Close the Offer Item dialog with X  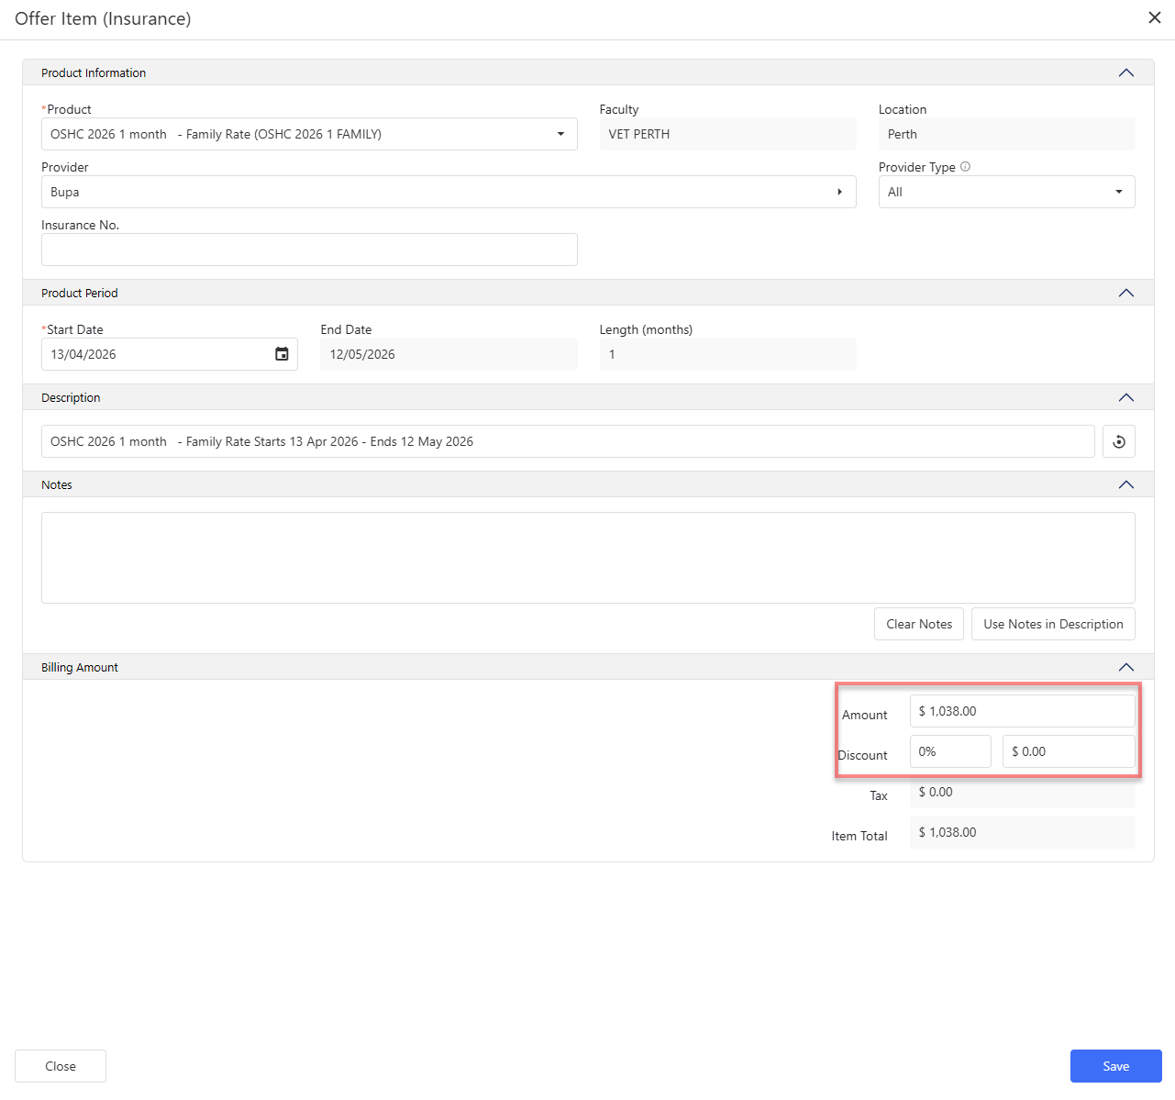1154,18
